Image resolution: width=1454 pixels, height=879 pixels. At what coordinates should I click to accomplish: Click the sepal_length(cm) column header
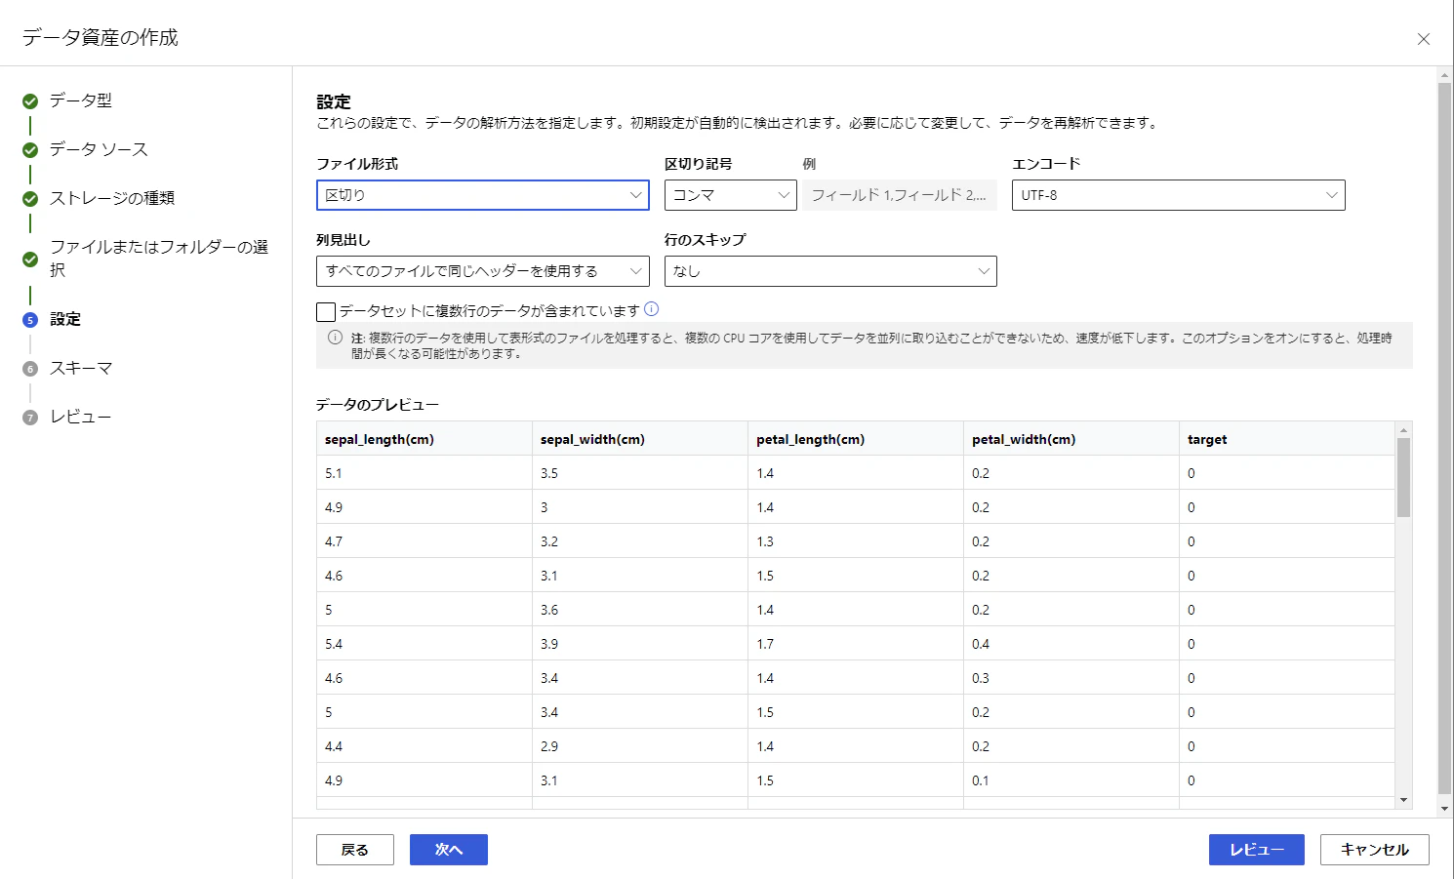click(424, 439)
